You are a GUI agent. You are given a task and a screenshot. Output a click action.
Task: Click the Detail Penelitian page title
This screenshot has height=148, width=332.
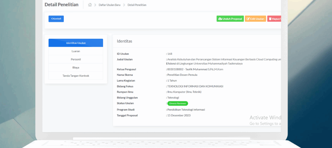(x=61, y=5)
